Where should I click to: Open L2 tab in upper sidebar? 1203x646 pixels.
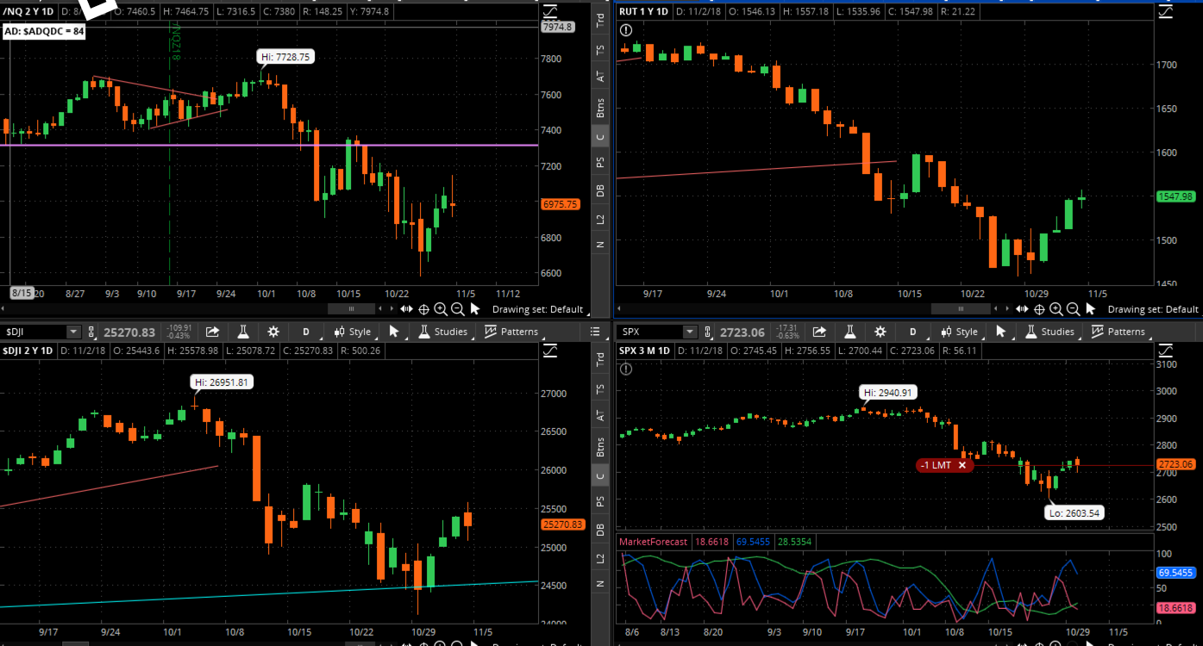pos(600,220)
